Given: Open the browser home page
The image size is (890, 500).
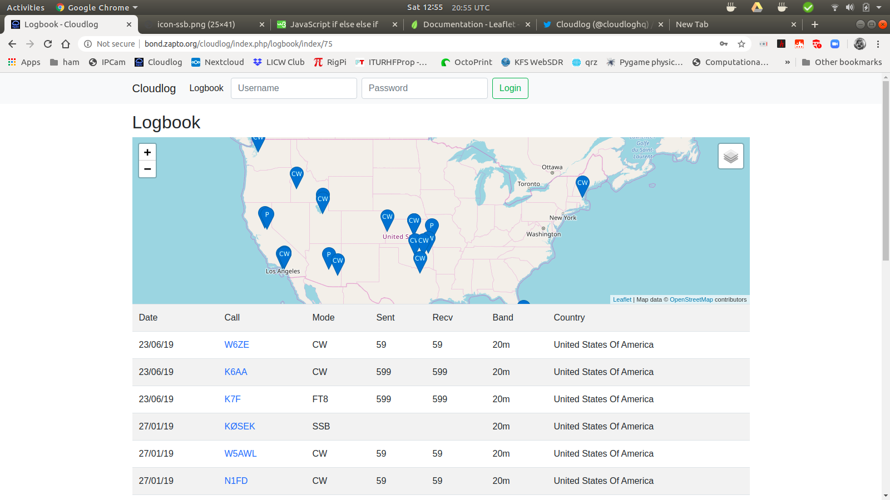Looking at the screenshot, I should [66, 44].
